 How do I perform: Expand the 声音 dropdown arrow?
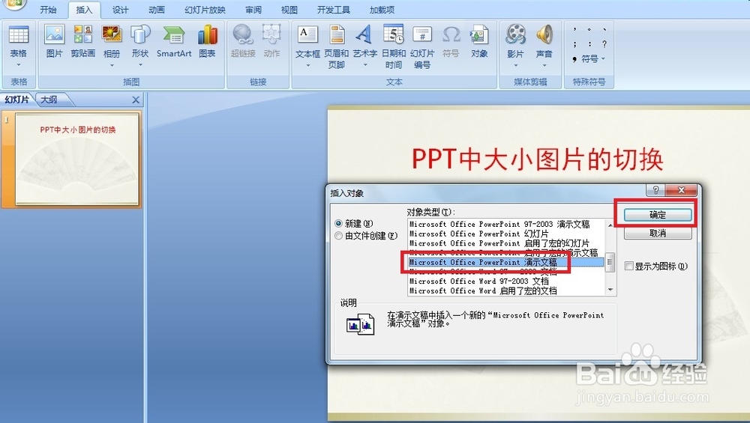pos(544,65)
